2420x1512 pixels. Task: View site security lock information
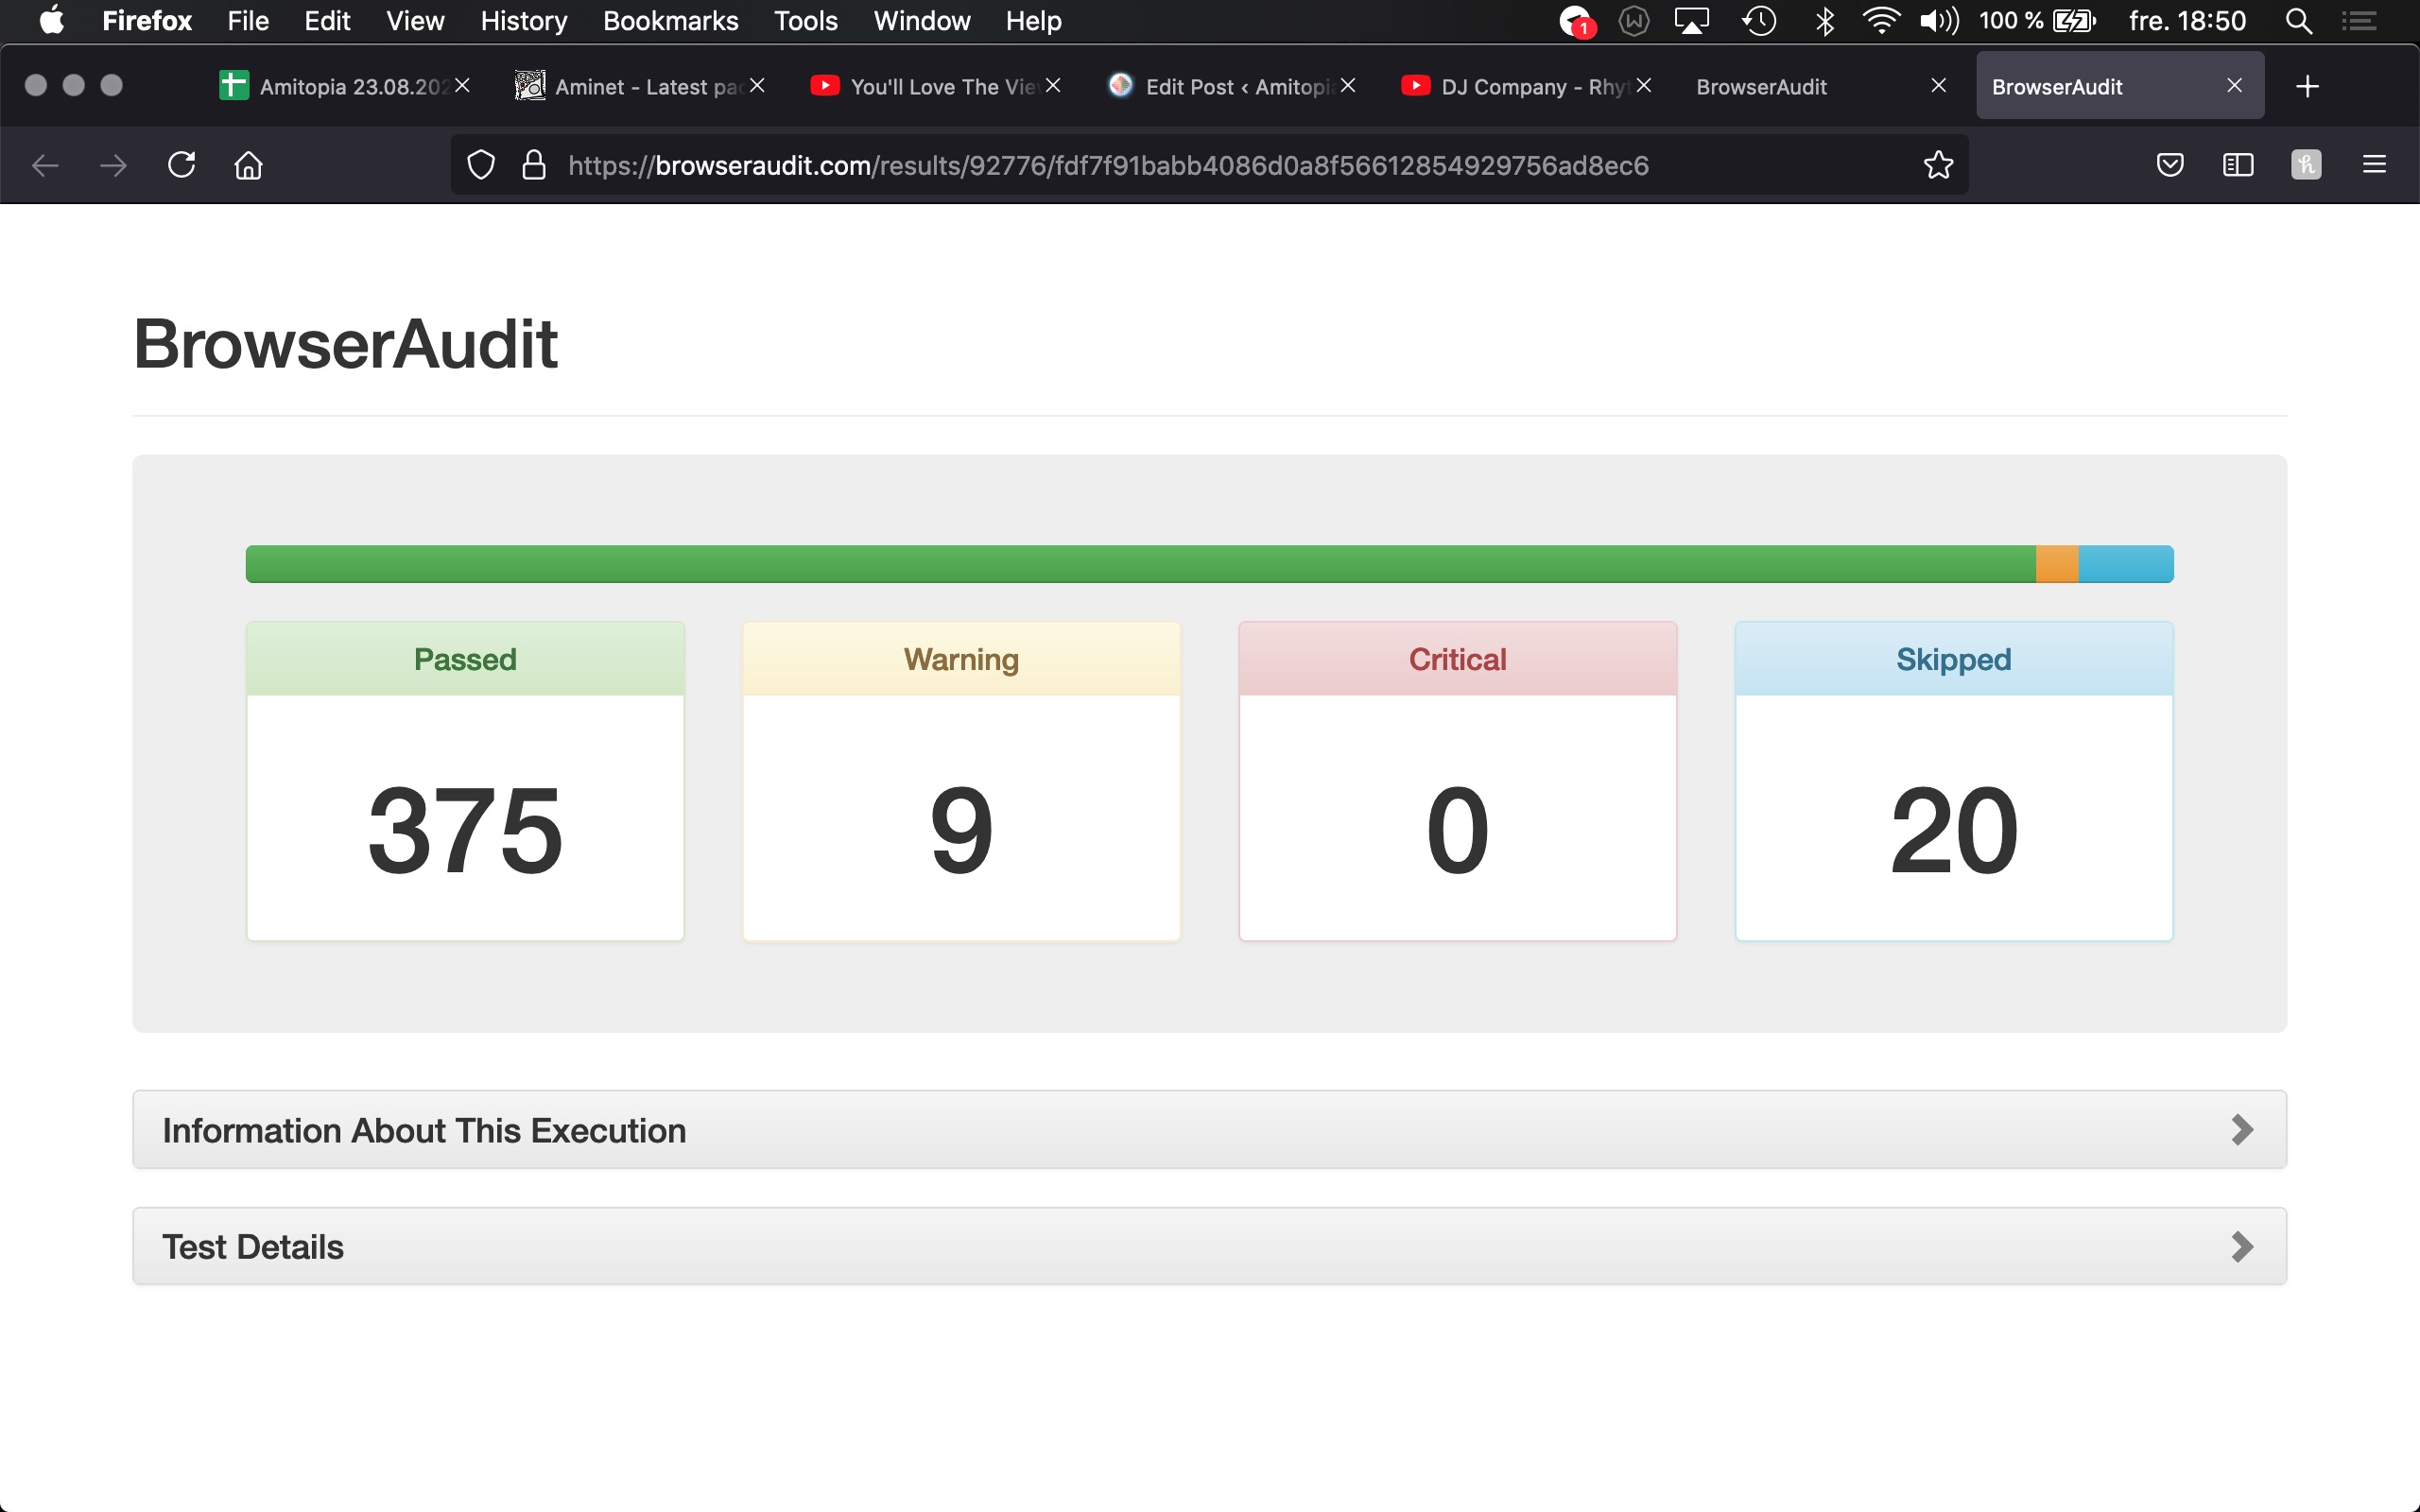coord(534,165)
